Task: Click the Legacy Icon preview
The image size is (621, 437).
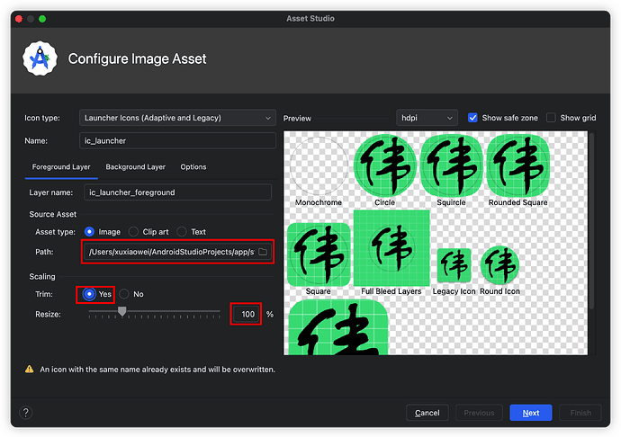Action: pyautogui.click(x=454, y=264)
